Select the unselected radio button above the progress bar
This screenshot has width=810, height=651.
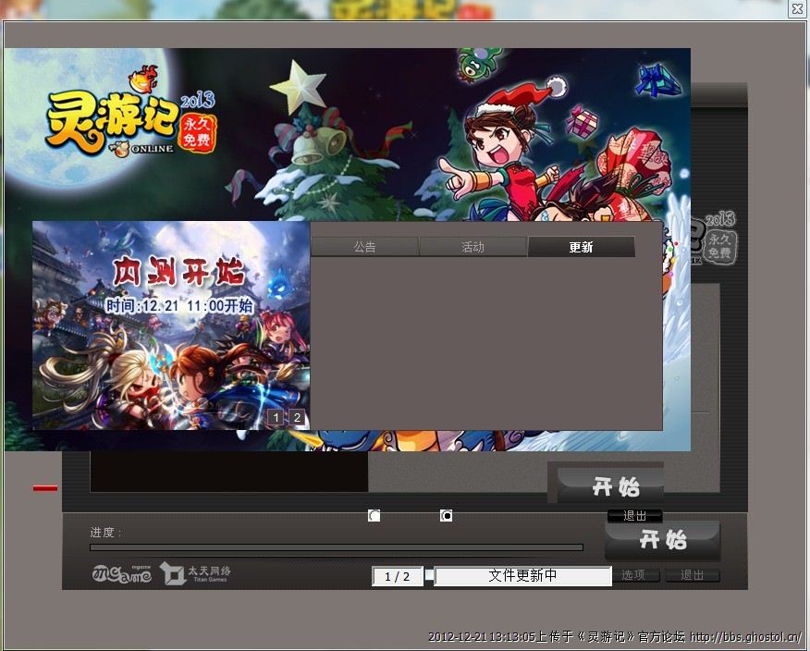(x=374, y=516)
